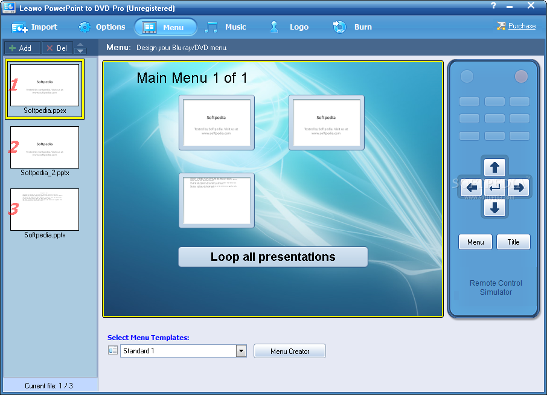
Task: Delete the selected presentation with Del
Action: click(x=57, y=48)
